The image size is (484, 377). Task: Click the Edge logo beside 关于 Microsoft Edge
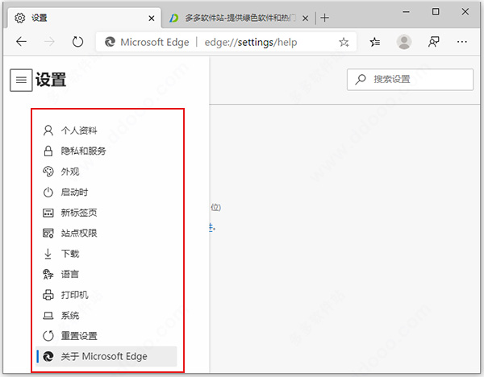tap(48, 356)
